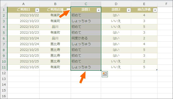Select column B header
This screenshot has height=99, width=173.
click(x=55, y=4)
